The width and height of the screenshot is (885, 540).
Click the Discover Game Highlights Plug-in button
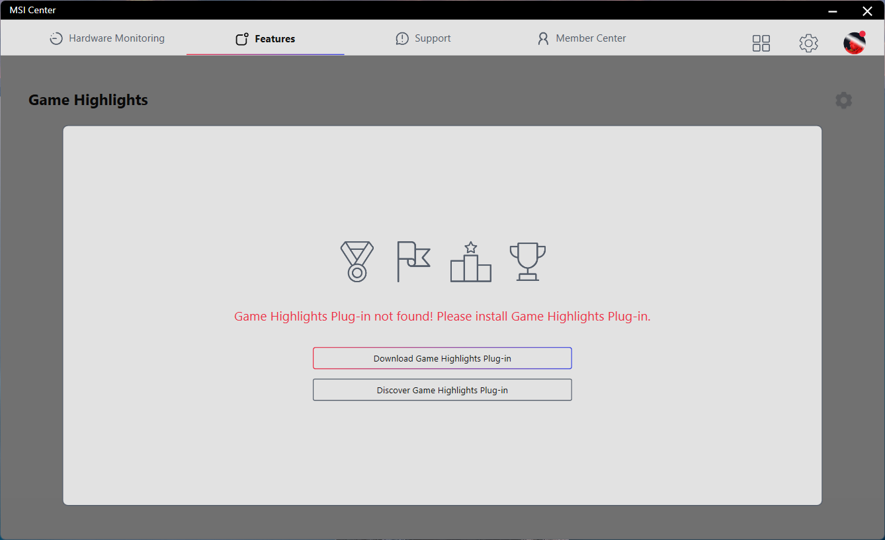(442, 390)
